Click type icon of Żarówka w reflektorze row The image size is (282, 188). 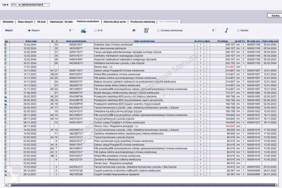tap(6, 159)
